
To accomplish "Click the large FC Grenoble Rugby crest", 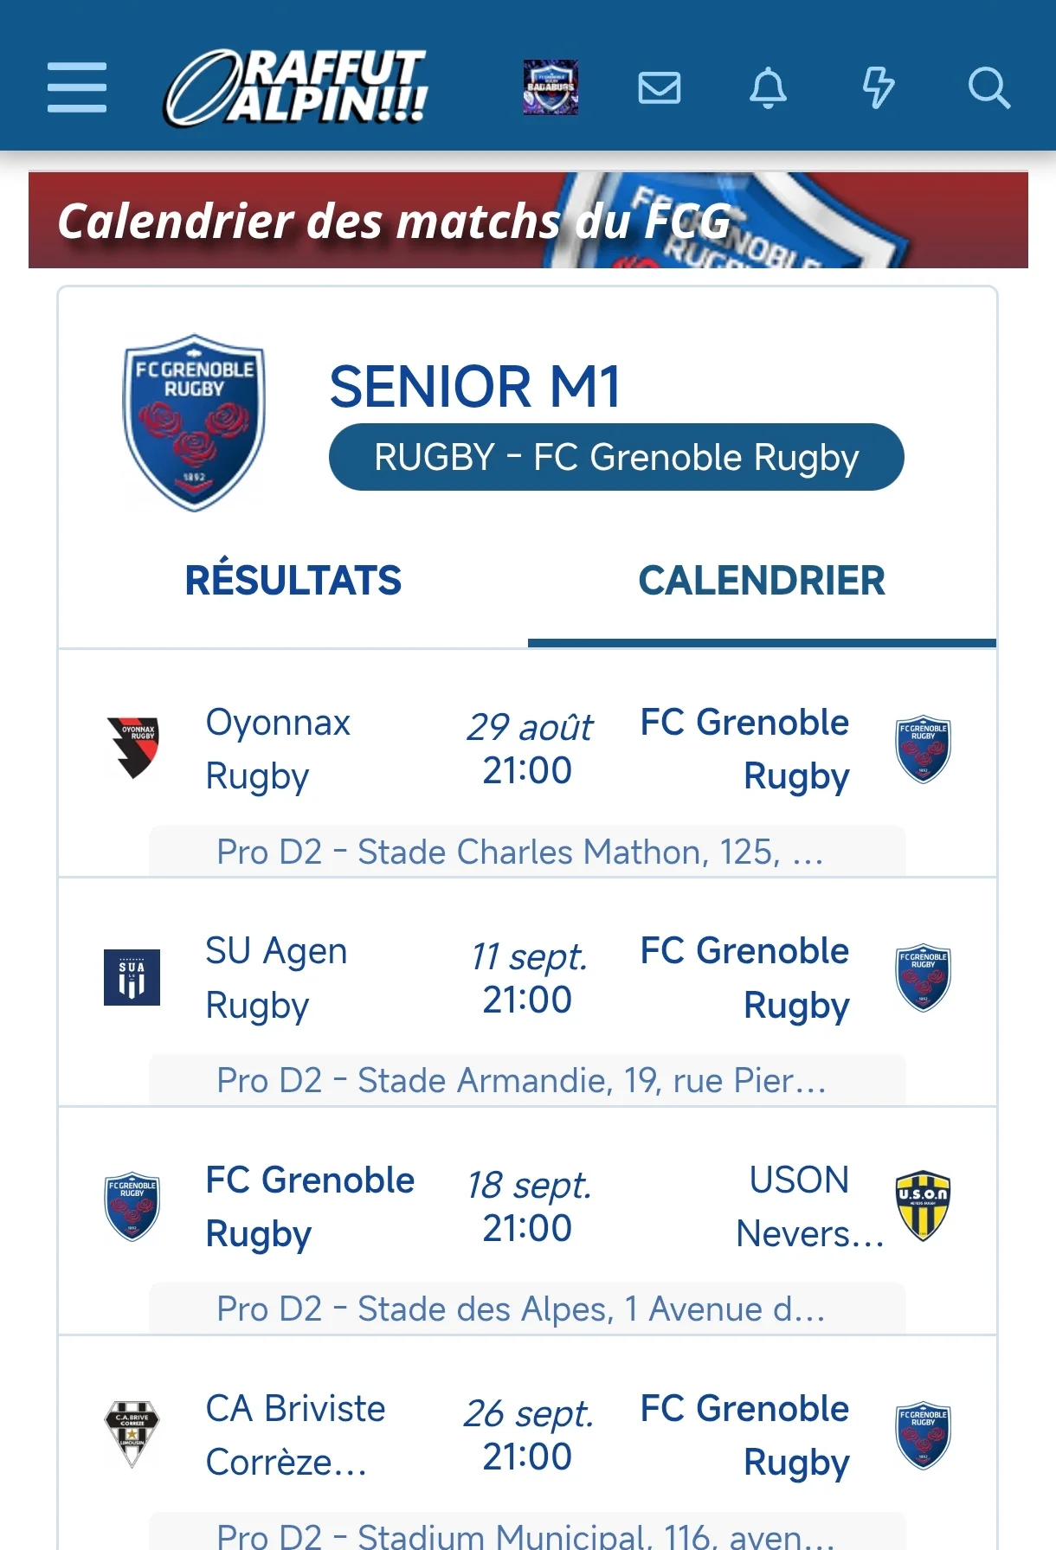I will pos(194,422).
